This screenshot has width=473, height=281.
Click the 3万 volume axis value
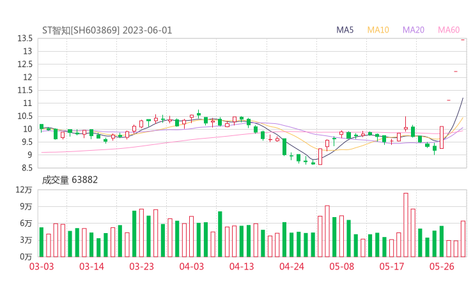coord(26,240)
